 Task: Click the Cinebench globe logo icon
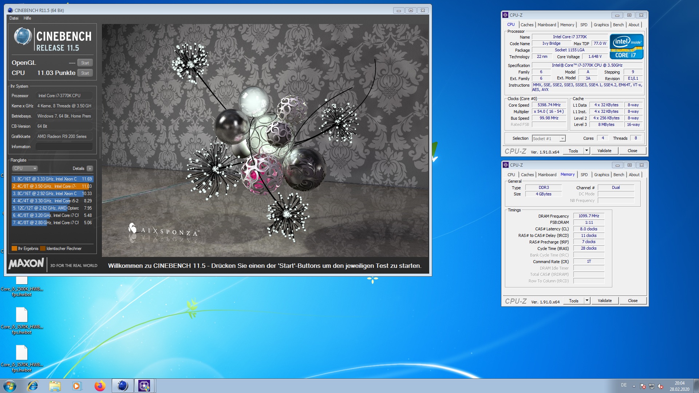coord(23,36)
